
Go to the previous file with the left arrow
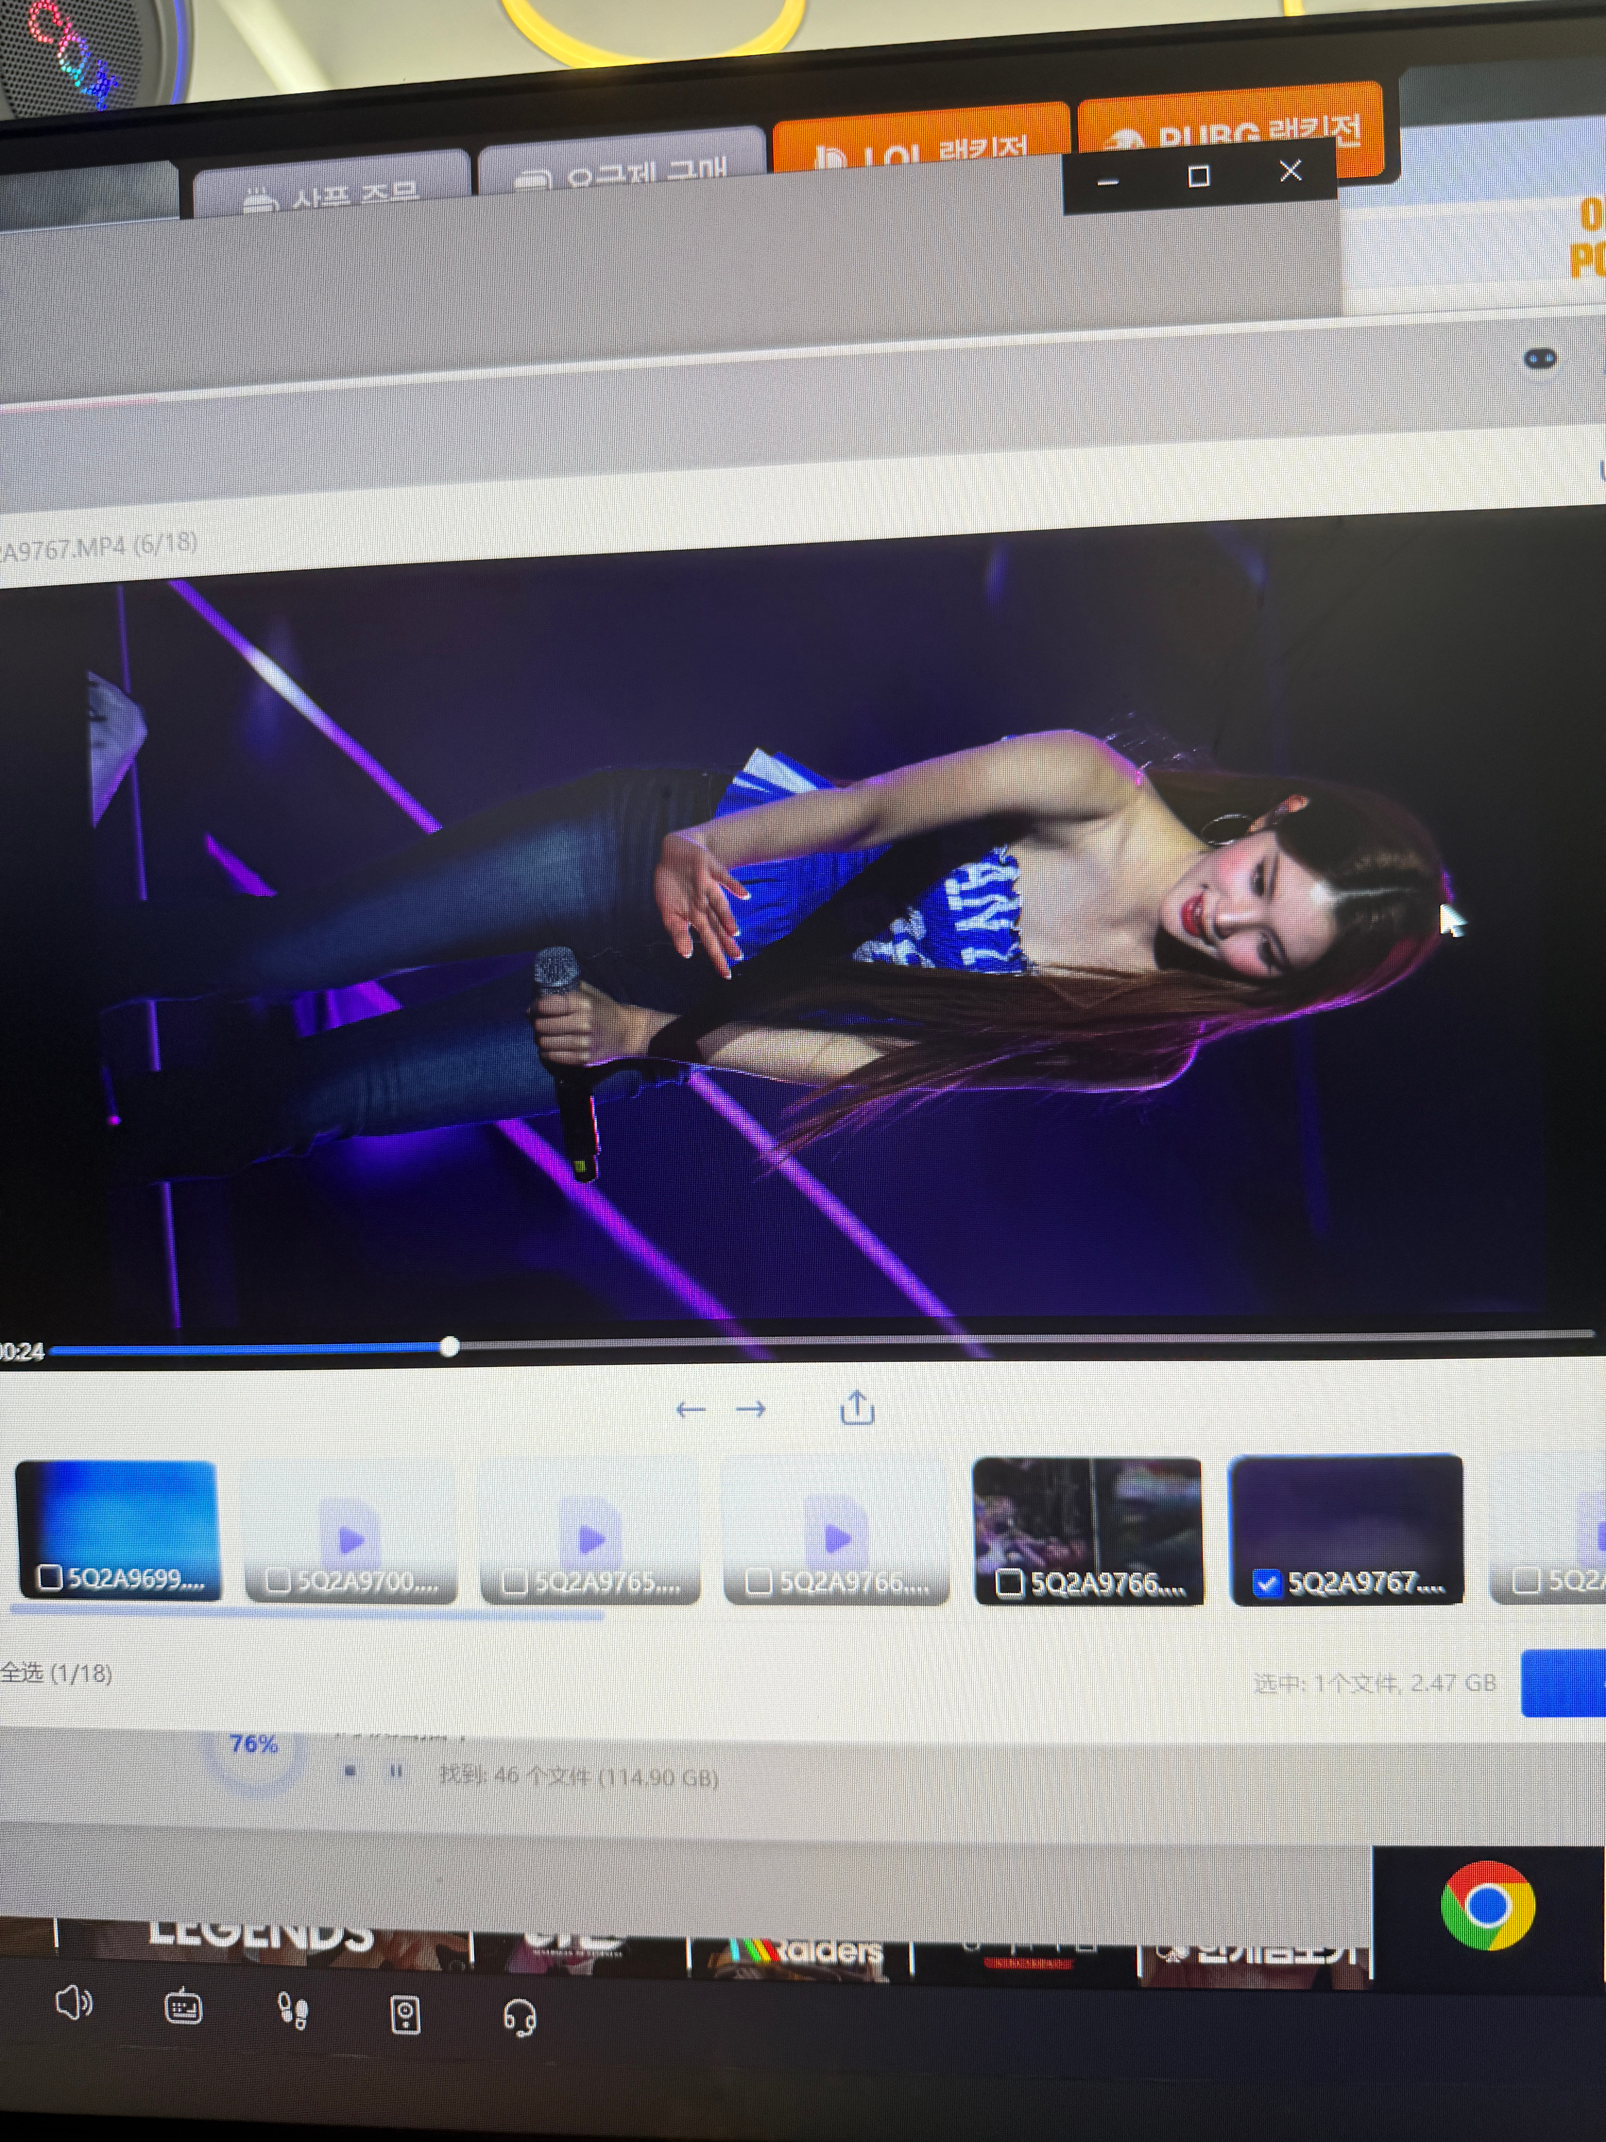tap(690, 1410)
